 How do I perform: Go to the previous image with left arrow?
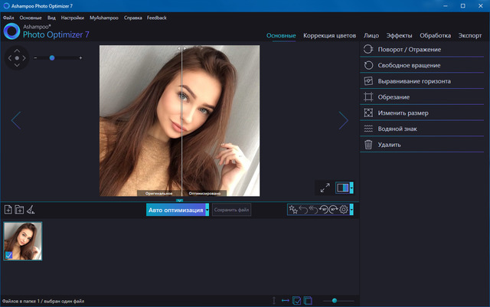point(16,120)
